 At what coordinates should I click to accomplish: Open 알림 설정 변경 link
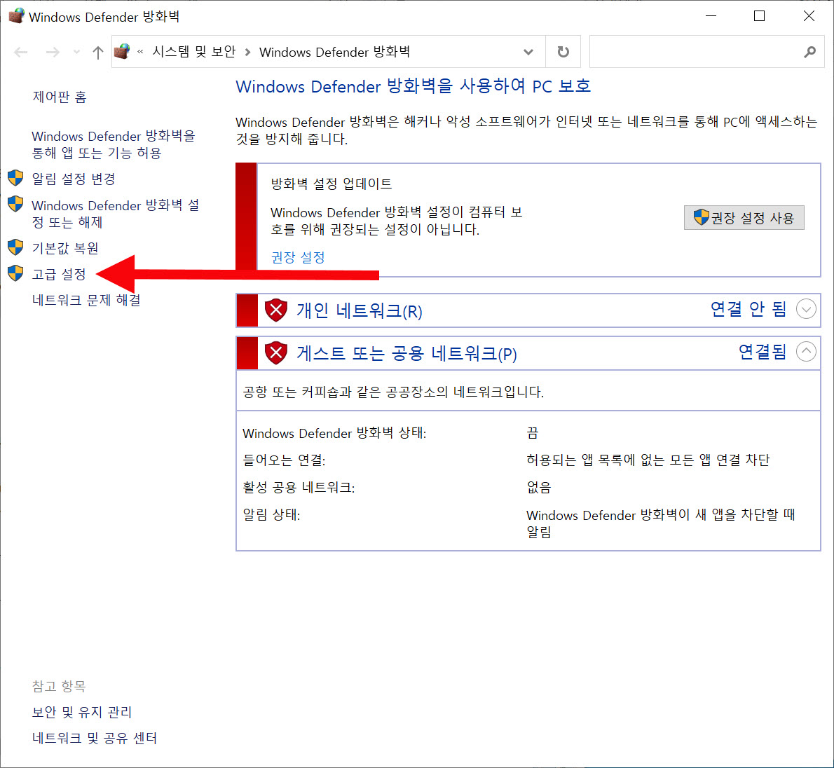(x=74, y=179)
